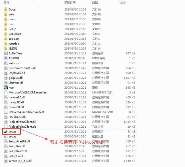Viewport: 185px width, 167px height.
Task: Click the 注册机 folder icon
Action: [6, 48]
